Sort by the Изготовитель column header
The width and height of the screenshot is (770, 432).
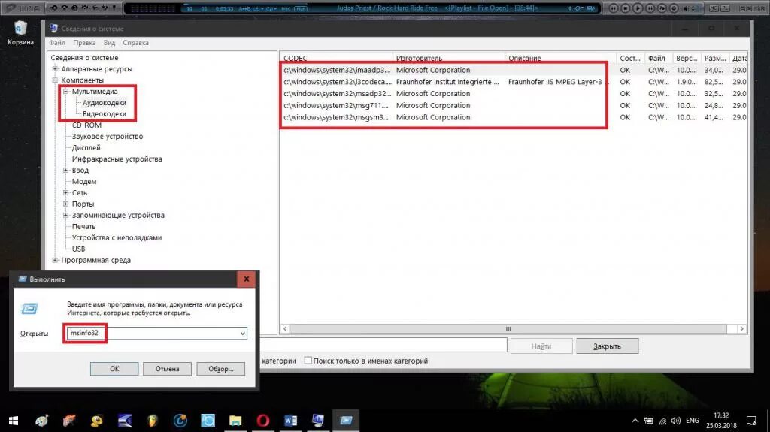click(448, 58)
